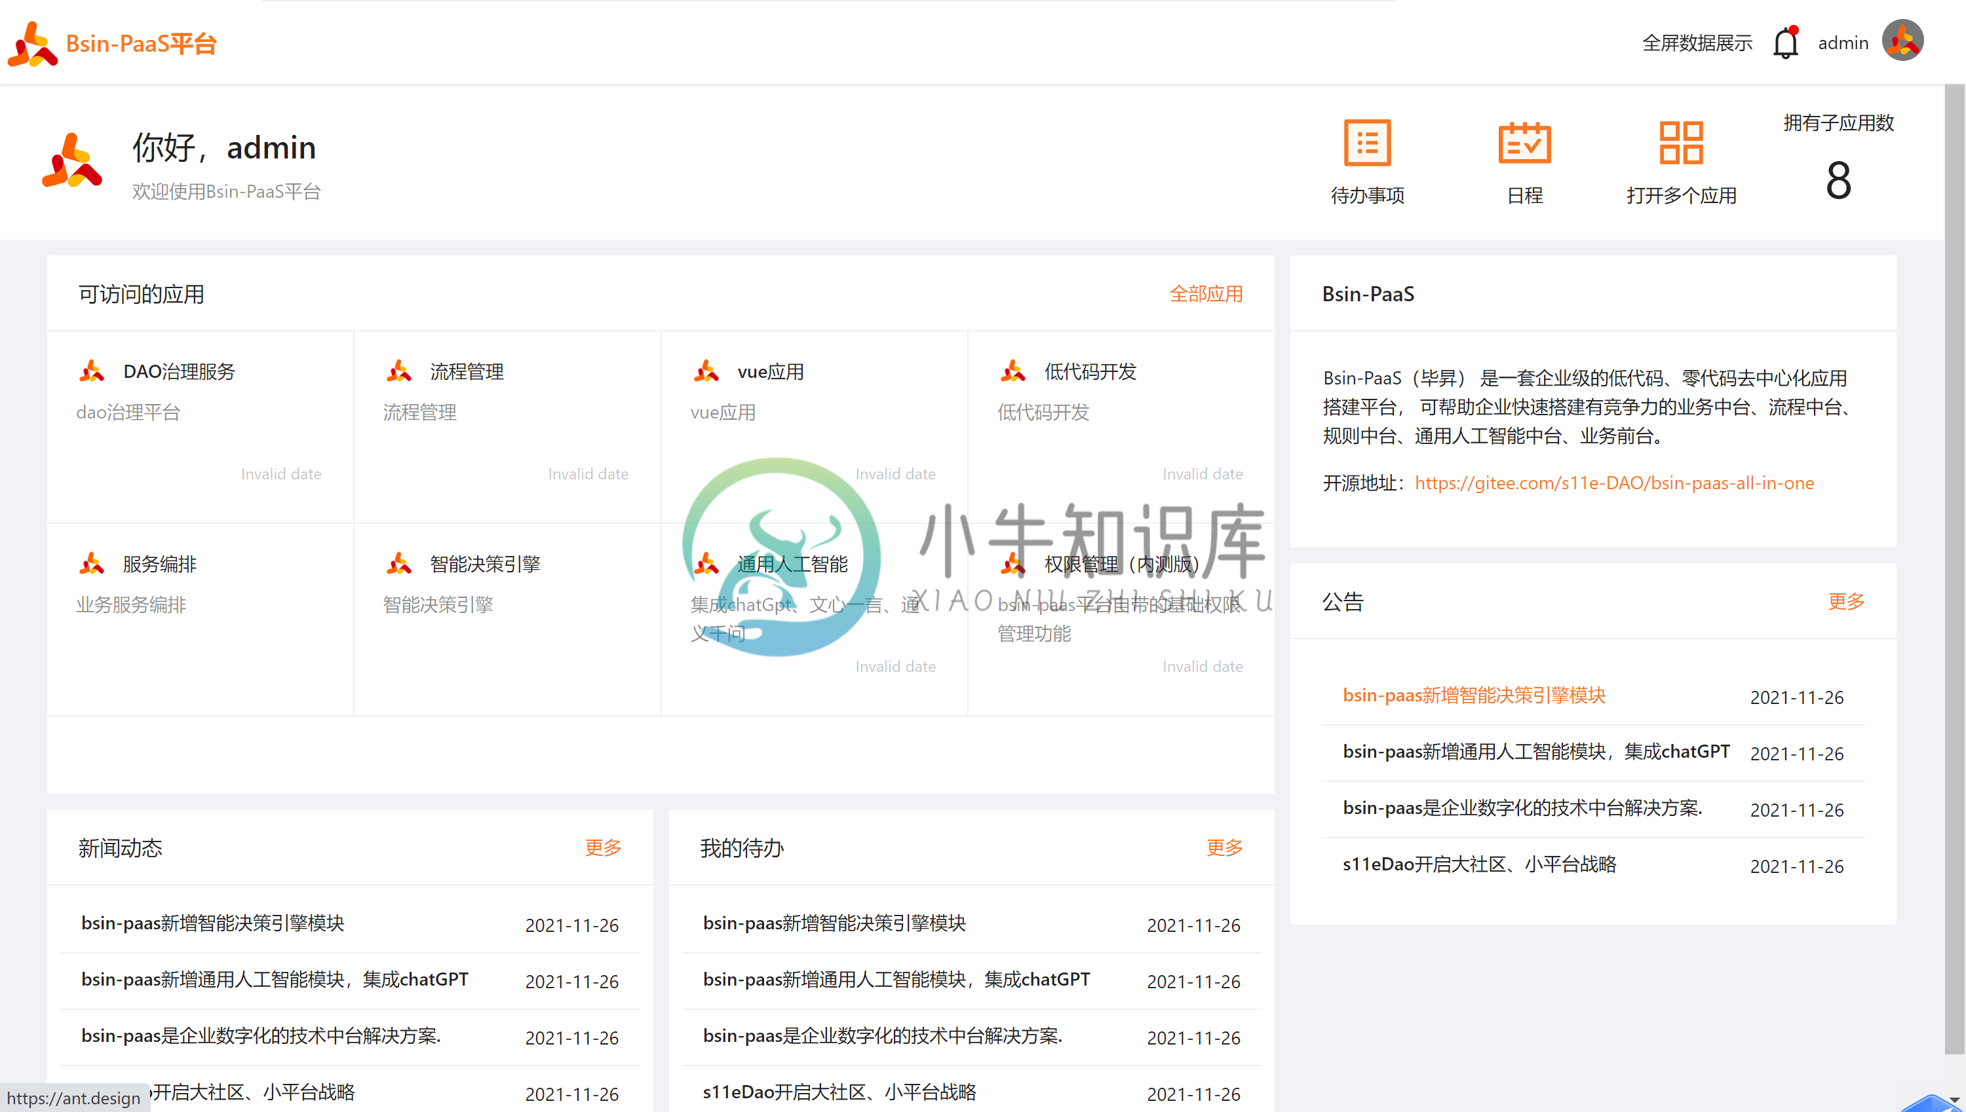Click the 拥有子应用数 count 8
The image size is (1966, 1112).
(x=1838, y=181)
